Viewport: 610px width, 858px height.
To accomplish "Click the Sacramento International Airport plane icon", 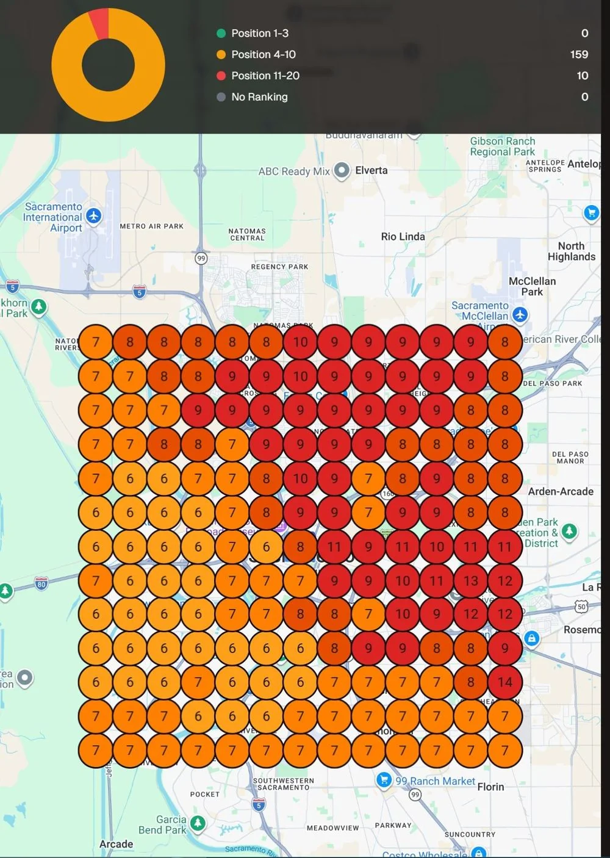I will coord(93,215).
